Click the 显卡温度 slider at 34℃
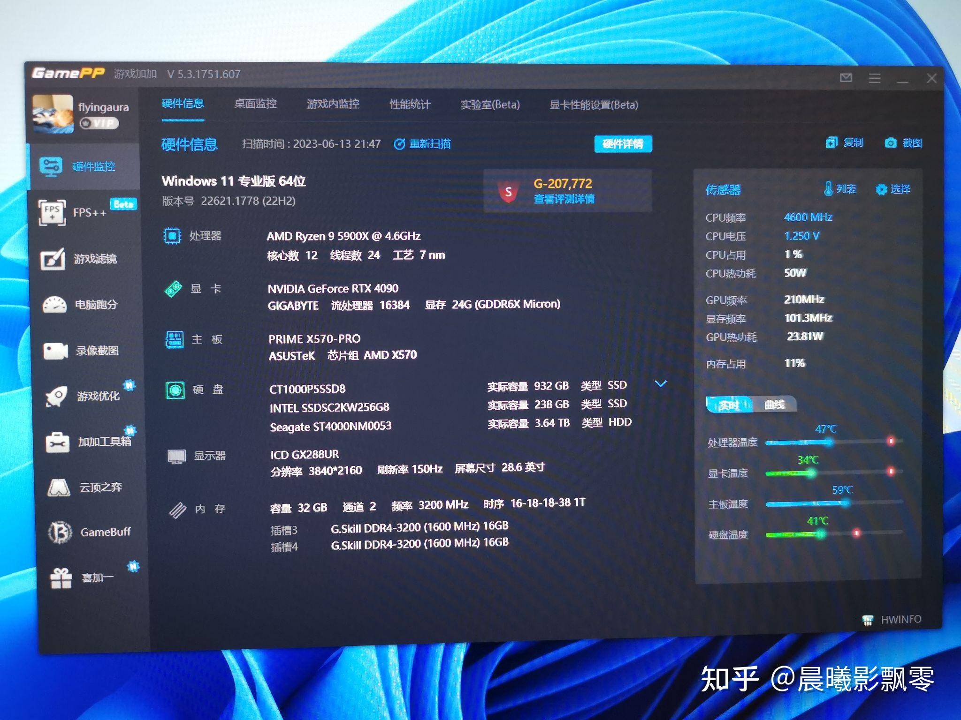This screenshot has width=961, height=720. coord(811,472)
